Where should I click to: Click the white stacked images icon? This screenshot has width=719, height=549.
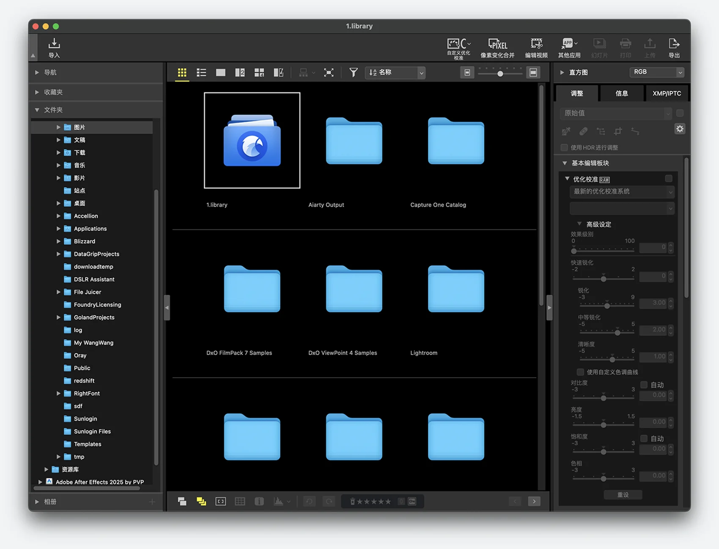coord(182,502)
